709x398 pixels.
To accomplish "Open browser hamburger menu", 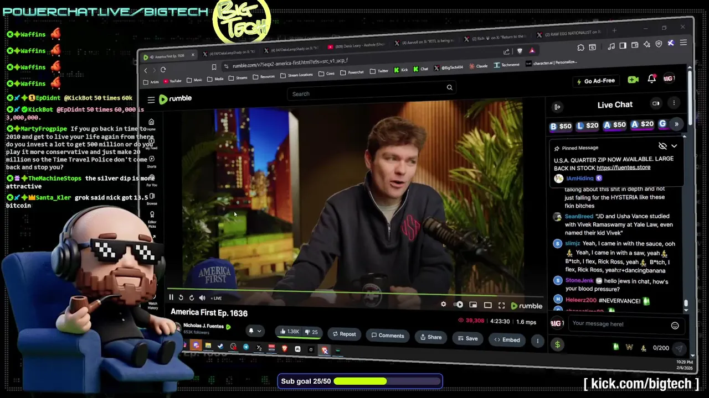I will click(683, 43).
